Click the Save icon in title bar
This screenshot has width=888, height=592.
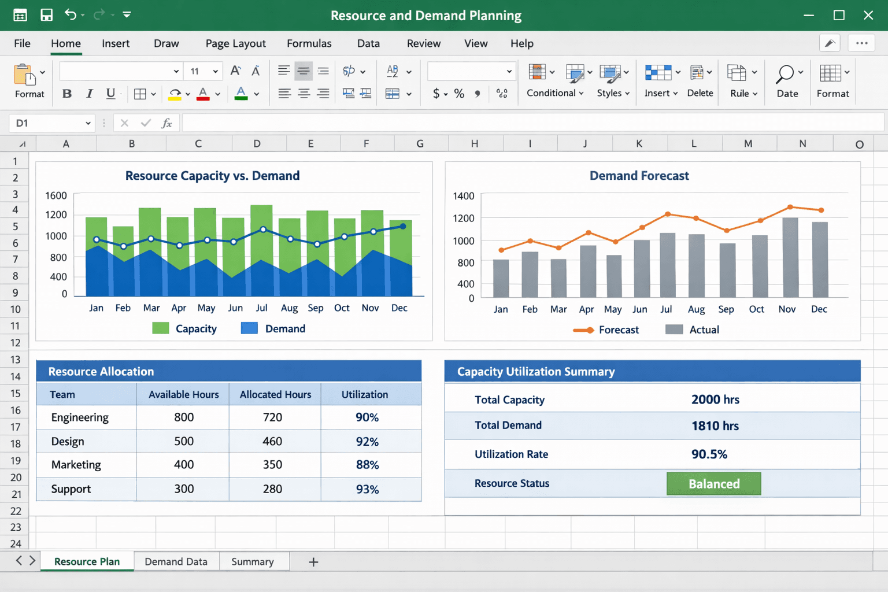[x=47, y=15]
